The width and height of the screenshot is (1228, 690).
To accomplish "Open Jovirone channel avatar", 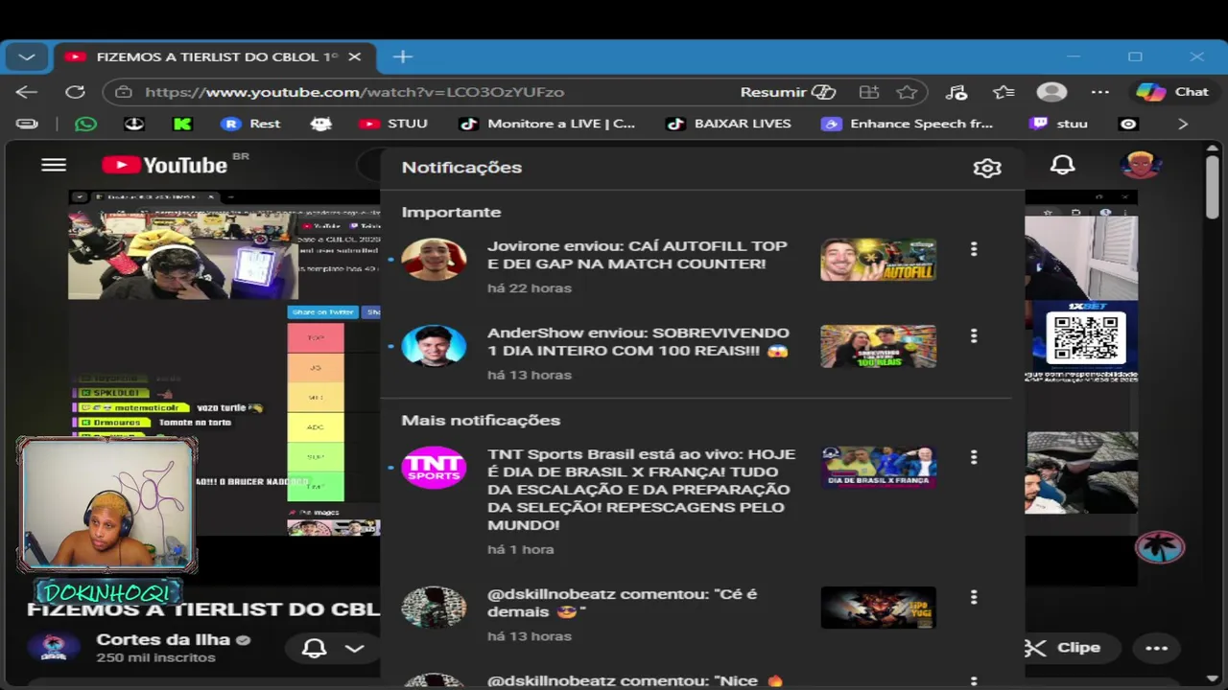I will [x=434, y=259].
